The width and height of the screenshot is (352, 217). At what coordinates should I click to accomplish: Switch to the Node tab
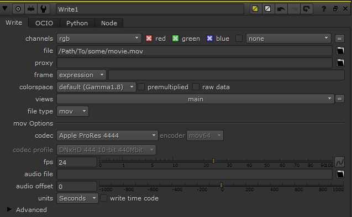pyautogui.click(x=109, y=23)
